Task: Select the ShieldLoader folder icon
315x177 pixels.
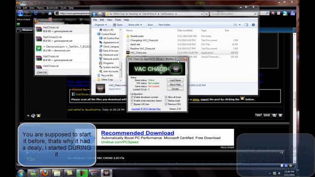Action: pyautogui.click(x=128, y=36)
